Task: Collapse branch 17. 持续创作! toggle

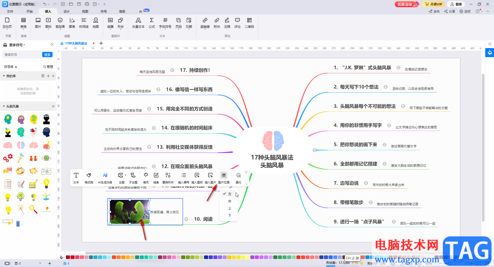Action: coord(172,70)
